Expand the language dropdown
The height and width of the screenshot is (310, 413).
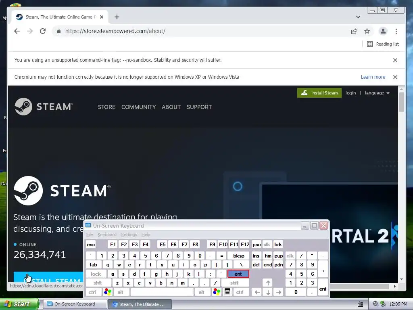377,93
